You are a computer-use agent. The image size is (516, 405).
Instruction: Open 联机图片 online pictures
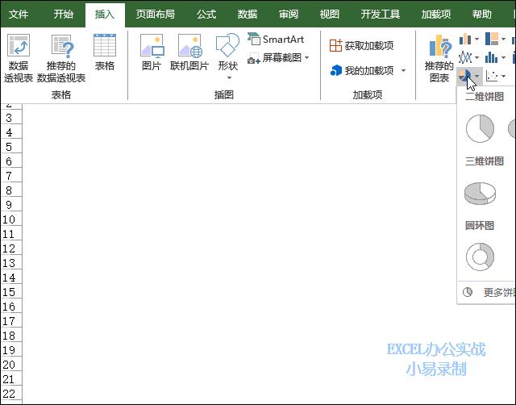[x=189, y=52]
